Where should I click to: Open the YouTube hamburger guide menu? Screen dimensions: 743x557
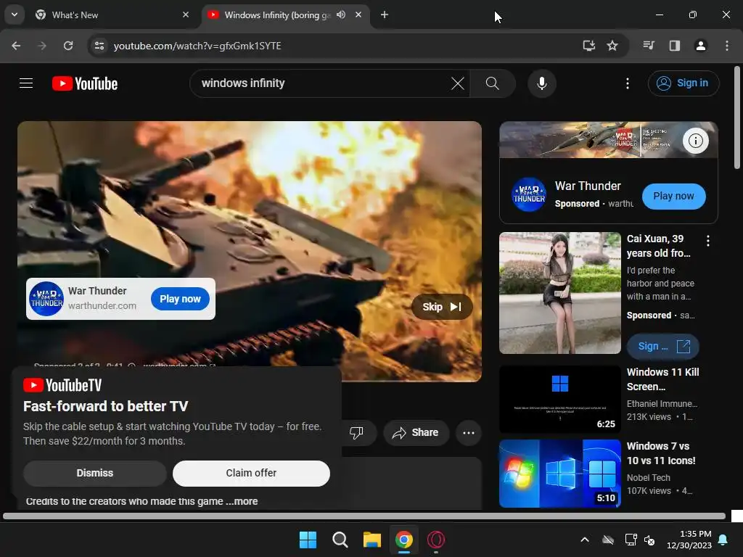pos(26,83)
